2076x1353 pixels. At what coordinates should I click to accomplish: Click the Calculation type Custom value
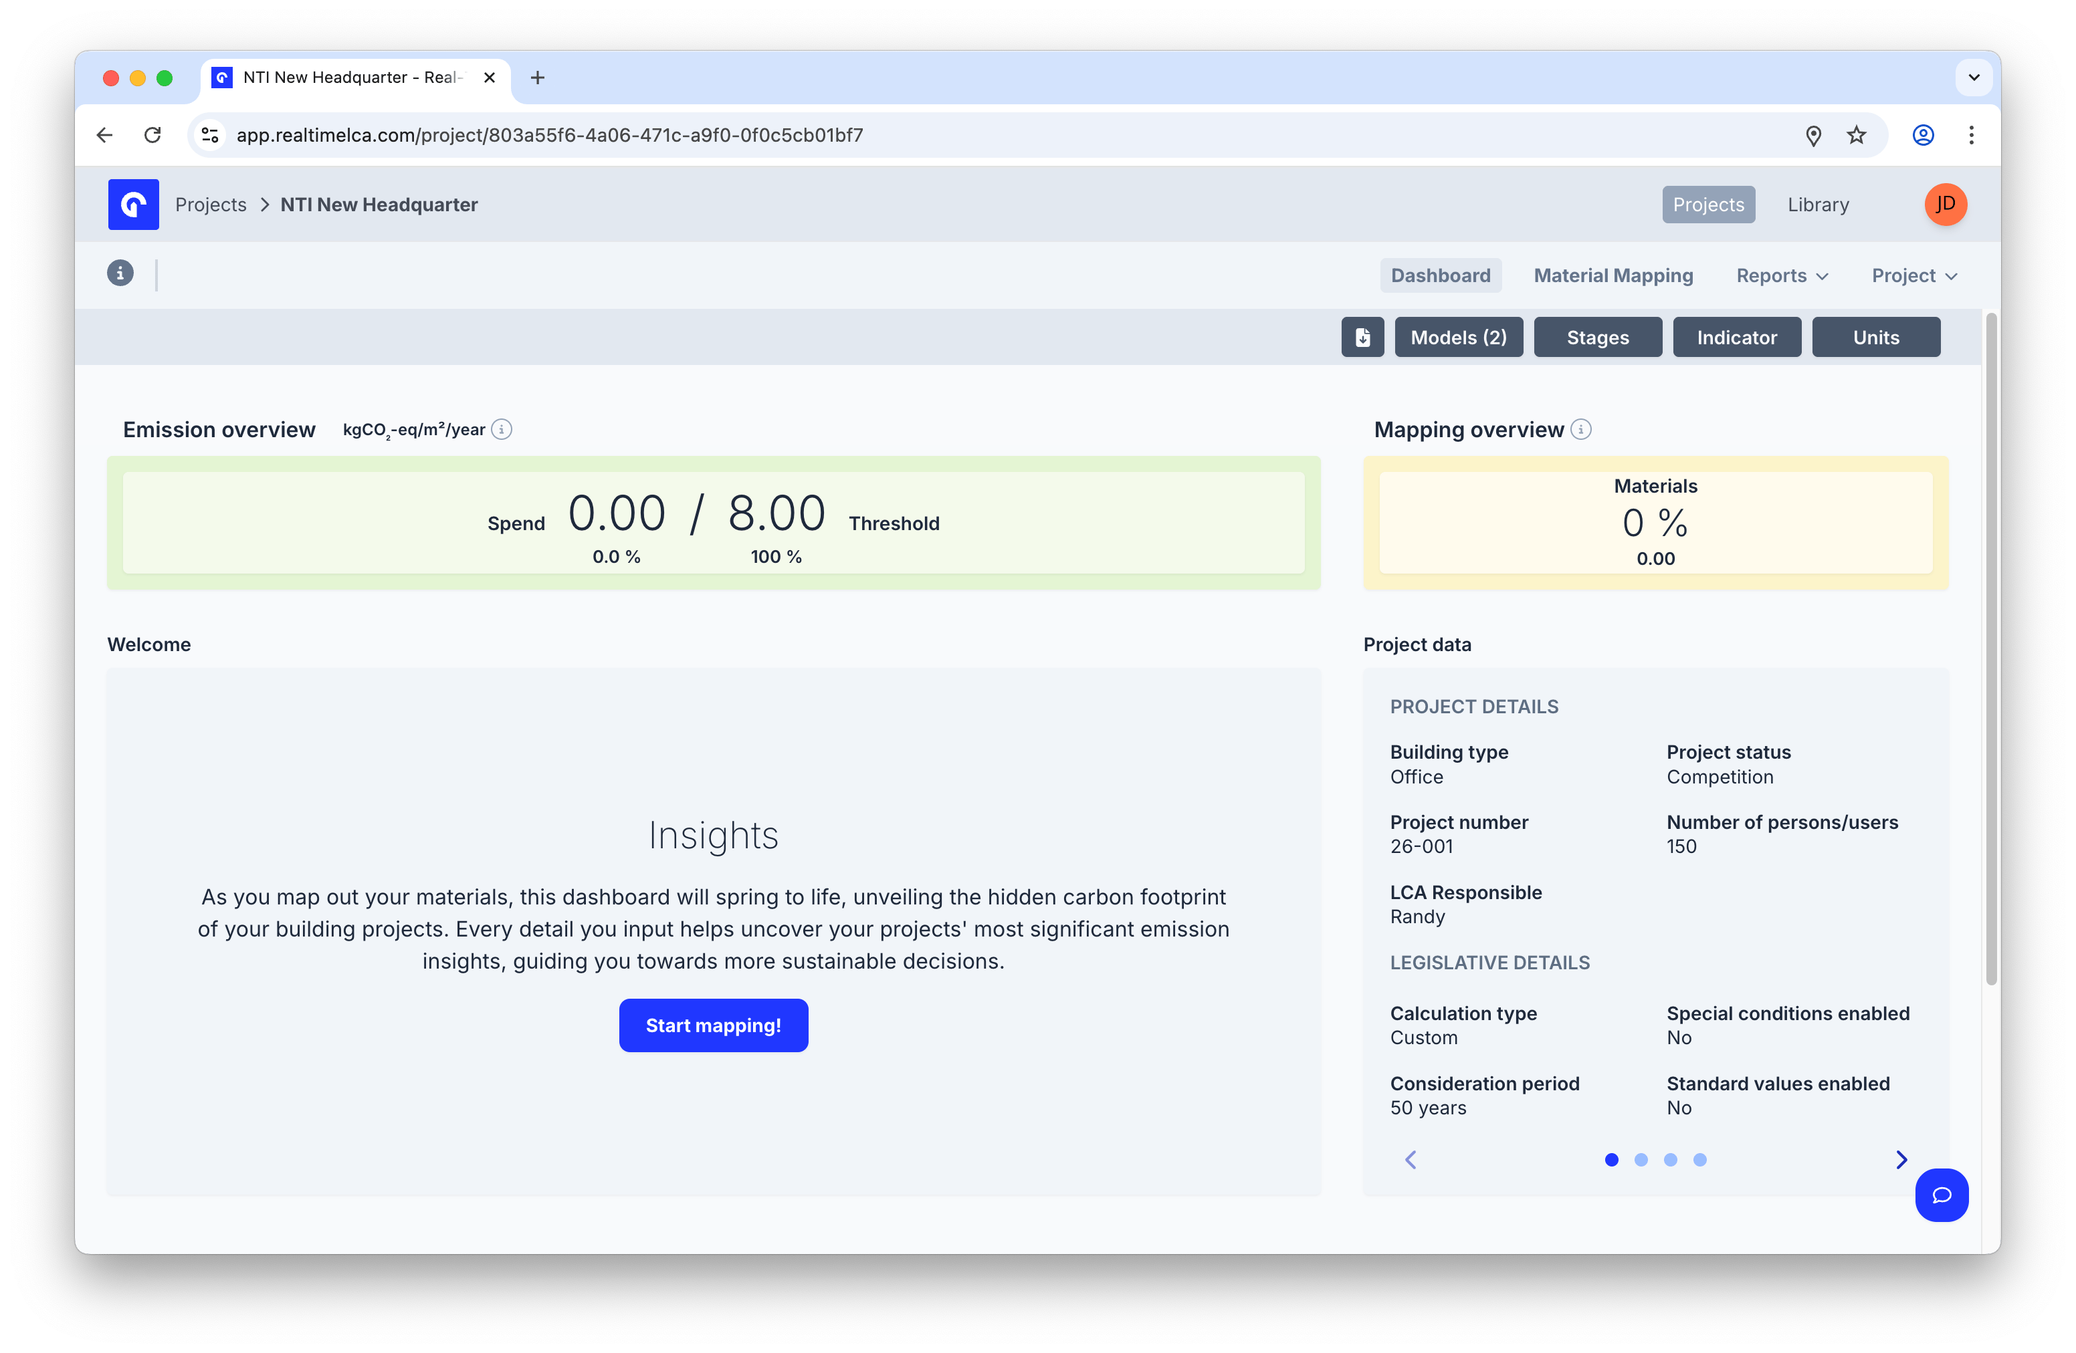(x=1423, y=1037)
